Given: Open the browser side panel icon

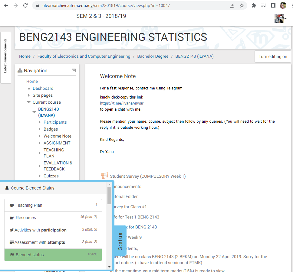Looking at the screenshot, I should pyautogui.click(x=273, y=5).
